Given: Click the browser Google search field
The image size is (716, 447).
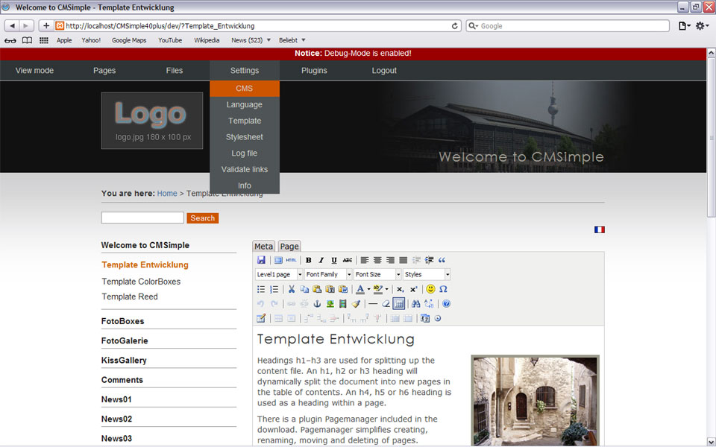Looking at the screenshot, I should tap(568, 26).
